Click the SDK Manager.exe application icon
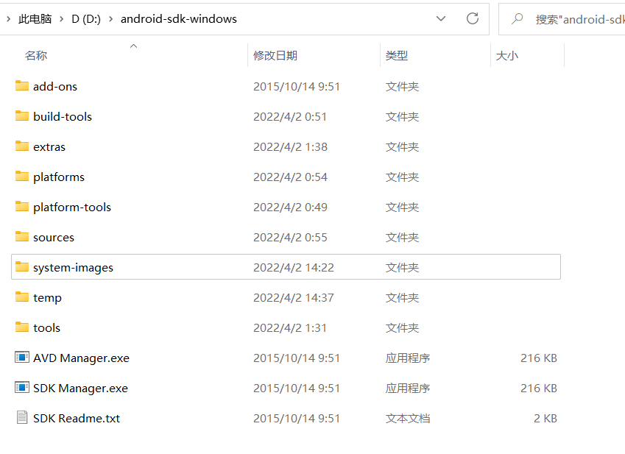Screen dimensions: 625x454 [x=22, y=388]
